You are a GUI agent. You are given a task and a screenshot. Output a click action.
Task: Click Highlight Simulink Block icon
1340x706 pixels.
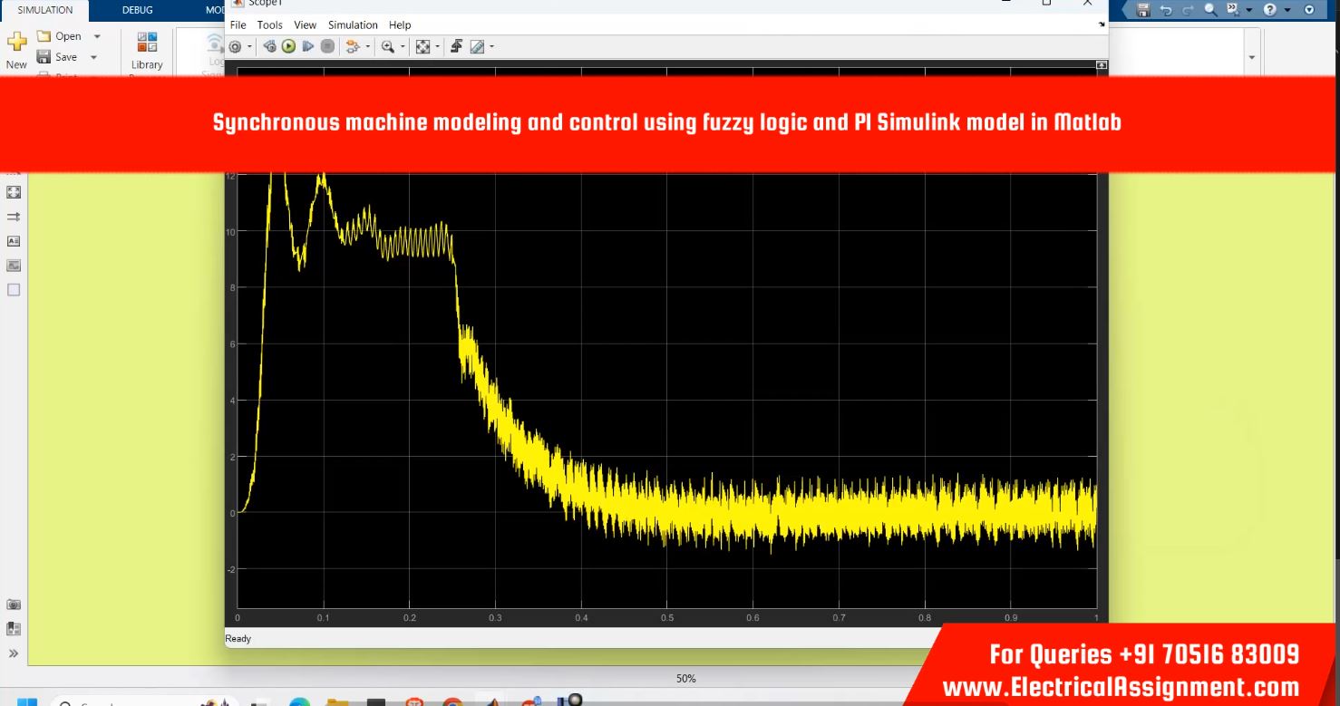pyautogui.click(x=352, y=46)
